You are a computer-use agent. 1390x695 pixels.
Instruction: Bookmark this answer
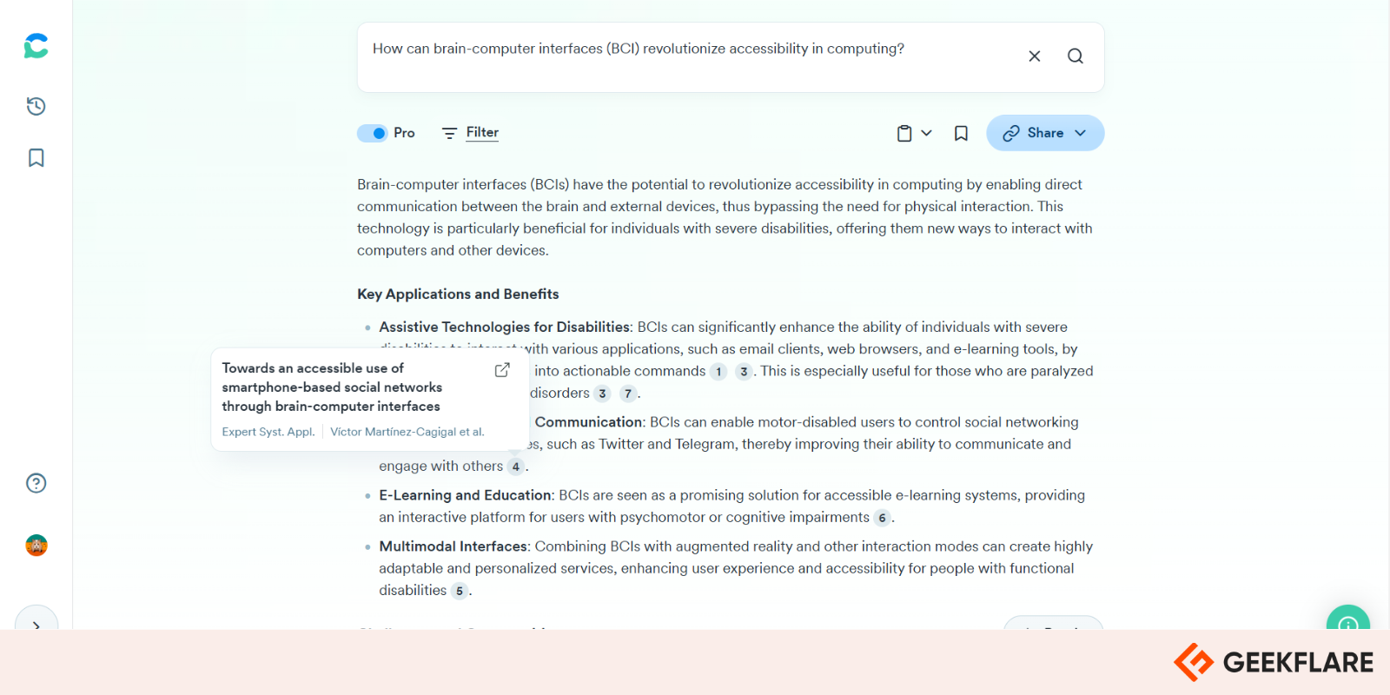click(961, 133)
